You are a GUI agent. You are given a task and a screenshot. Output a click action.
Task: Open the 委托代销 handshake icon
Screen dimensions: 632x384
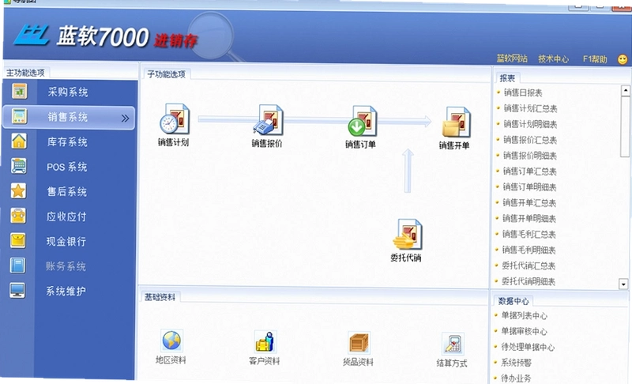coord(408,235)
